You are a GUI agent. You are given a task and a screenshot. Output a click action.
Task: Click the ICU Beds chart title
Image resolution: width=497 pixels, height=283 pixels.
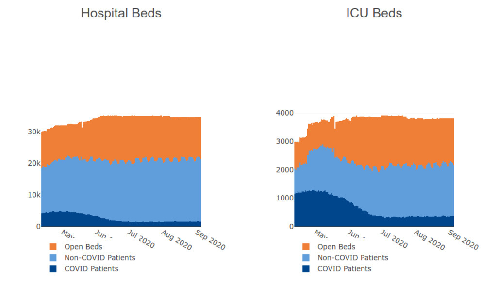[374, 13]
